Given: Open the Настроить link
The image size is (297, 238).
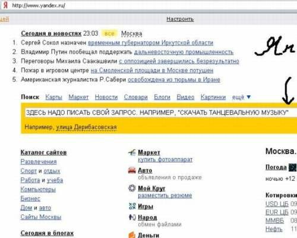Looking at the screenshot, I should [180, 19].
